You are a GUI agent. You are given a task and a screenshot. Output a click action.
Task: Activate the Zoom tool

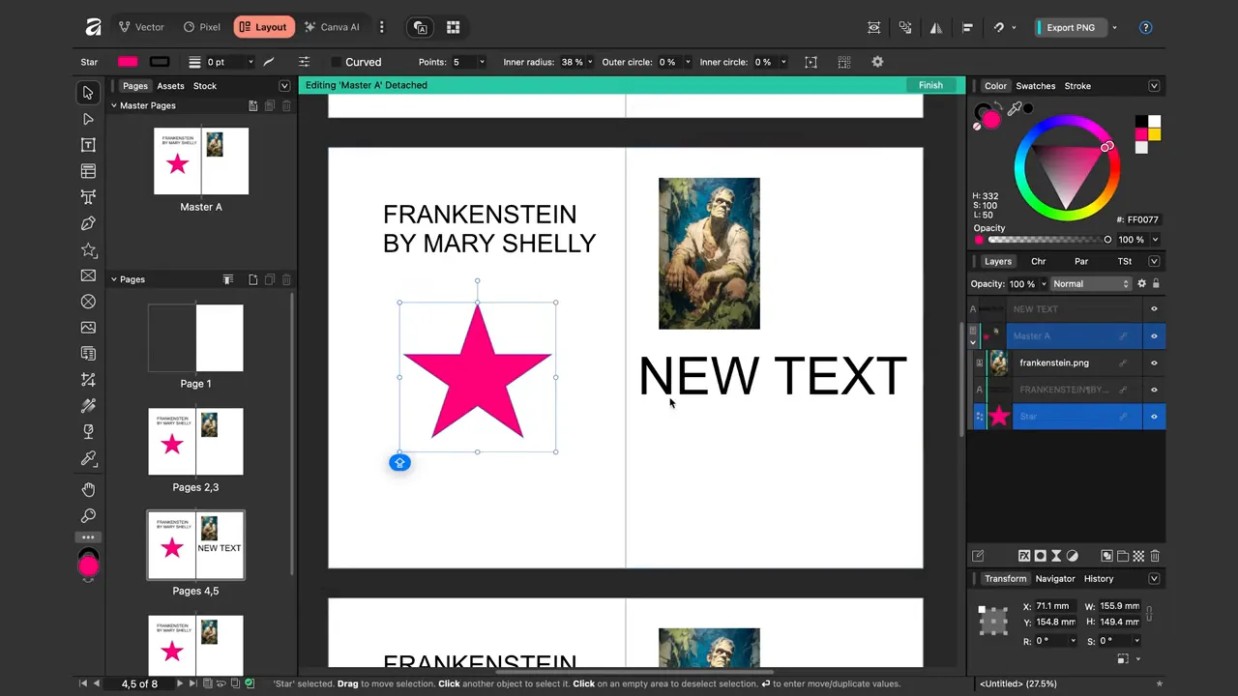[x=88, y=515]
